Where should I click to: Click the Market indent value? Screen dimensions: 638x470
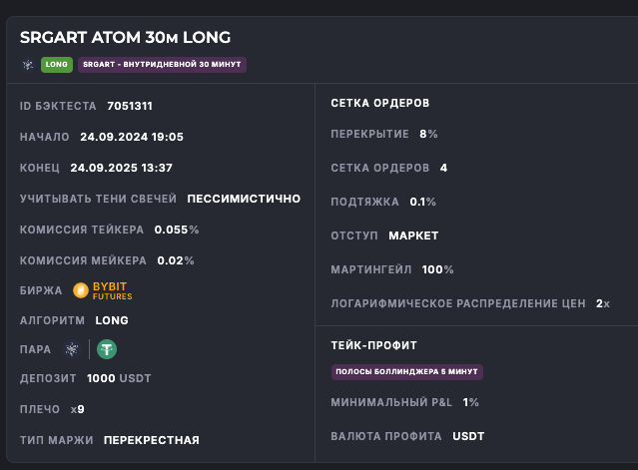[x=413, y=235]
